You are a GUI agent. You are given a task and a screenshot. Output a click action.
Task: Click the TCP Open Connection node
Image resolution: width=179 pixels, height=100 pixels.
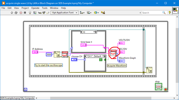[57, 54]
